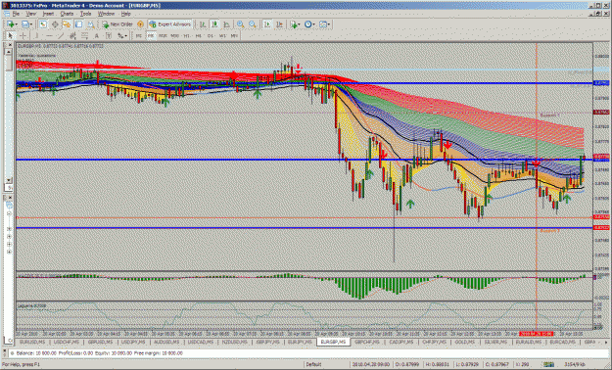
Task: Open the Market Watch window icon
Action: (43, 24)
